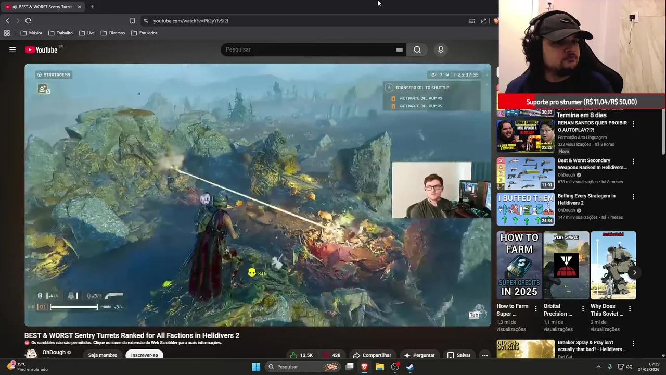This screenshot has height=375, width=666.
Task: Show hidden system tray icons
Action: (598, 367)
